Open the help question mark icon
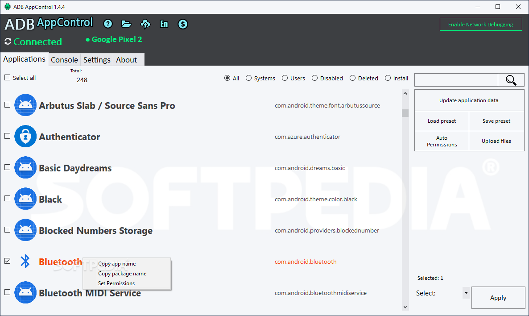529x316 pixels. (x=108, y=24)
